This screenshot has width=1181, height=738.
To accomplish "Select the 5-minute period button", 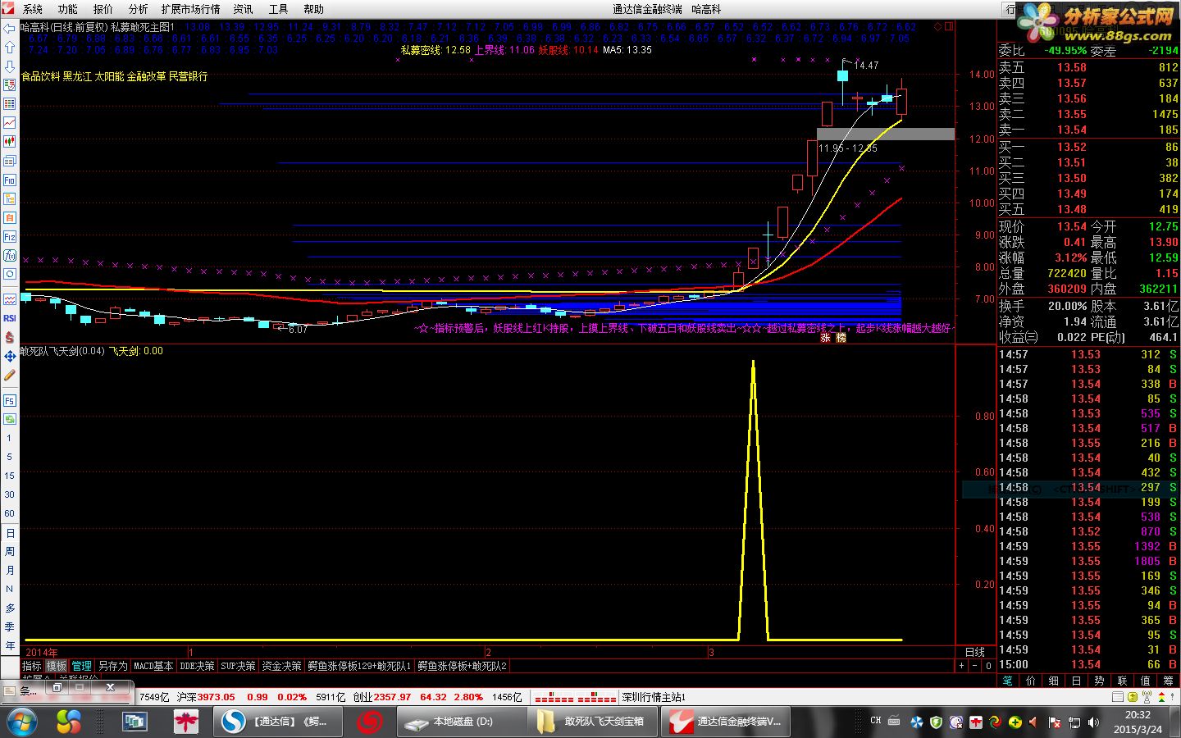I will [9, 457].
